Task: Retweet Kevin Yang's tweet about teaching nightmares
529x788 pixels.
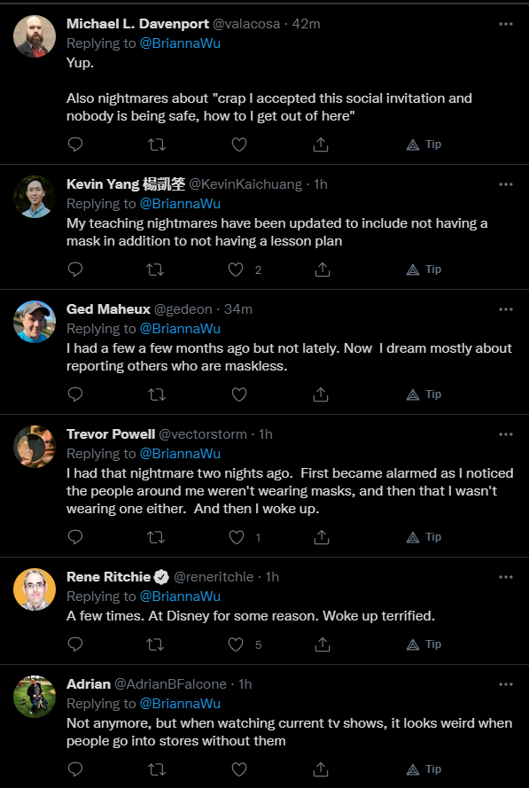Action: 155,269
